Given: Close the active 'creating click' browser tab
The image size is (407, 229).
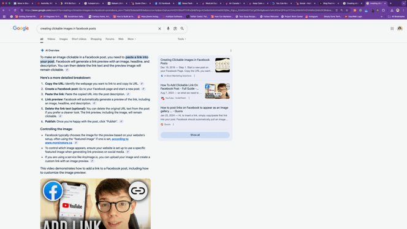Looking at the screenshot, I should (385, 4).
